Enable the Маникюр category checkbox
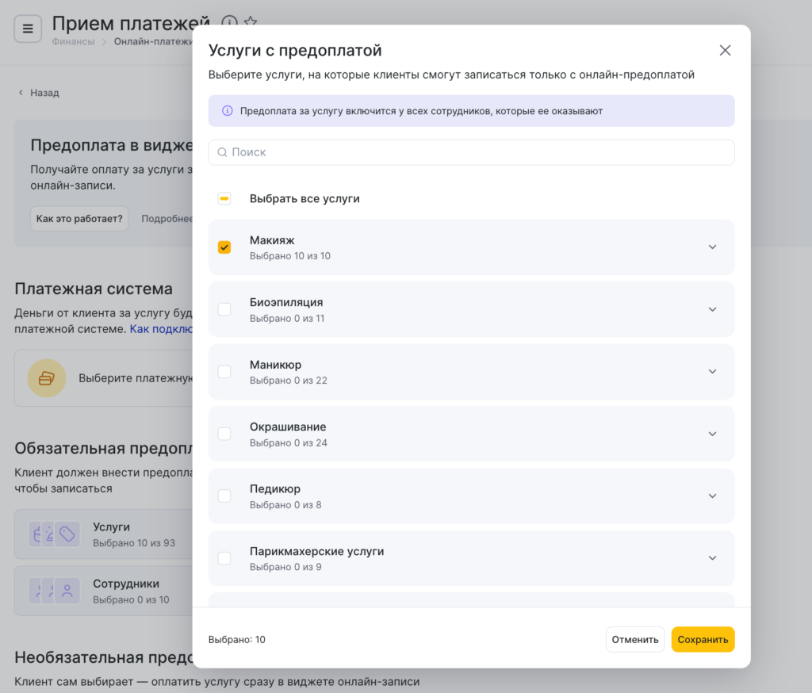812x693 pixels. point(224,372)
